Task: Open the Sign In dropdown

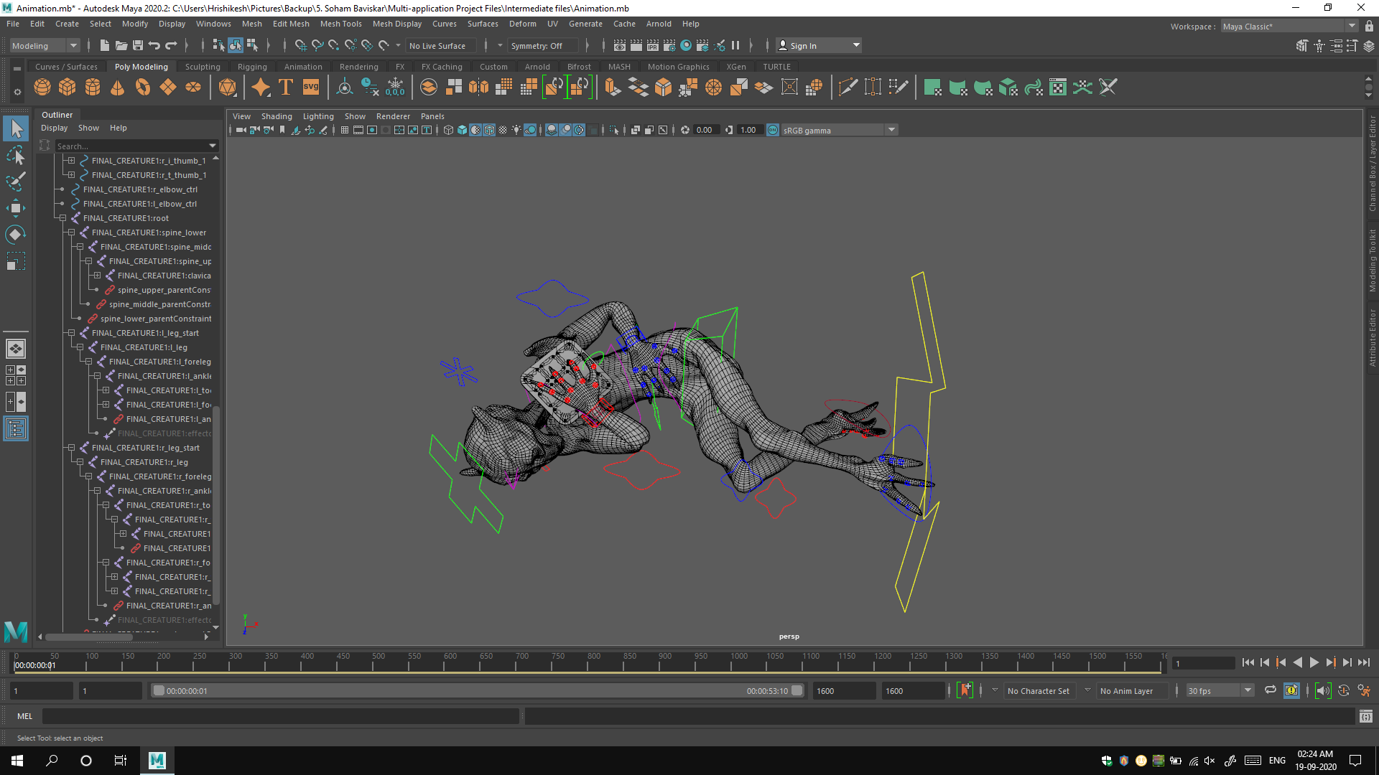Action: [x=819, y=45]
